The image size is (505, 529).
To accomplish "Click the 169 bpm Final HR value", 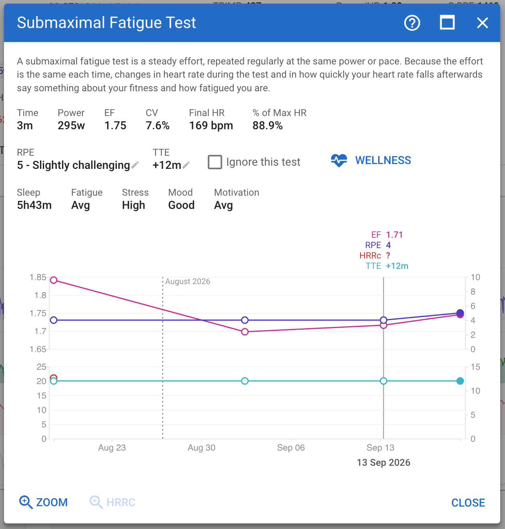I will point(211,126).
